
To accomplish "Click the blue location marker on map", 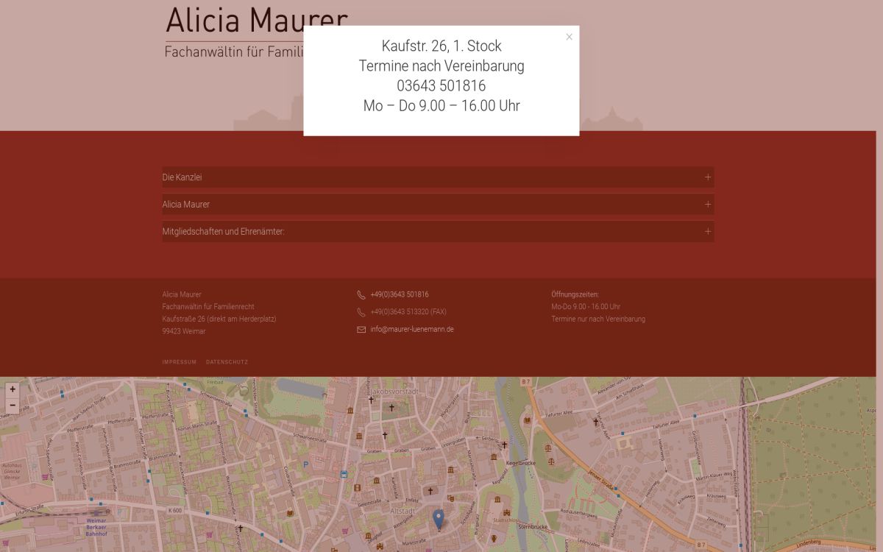I will (x=439, y=519).
